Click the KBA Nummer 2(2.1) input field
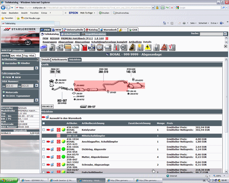This screenshot has width=229, height=183. [x=11, y=86]
